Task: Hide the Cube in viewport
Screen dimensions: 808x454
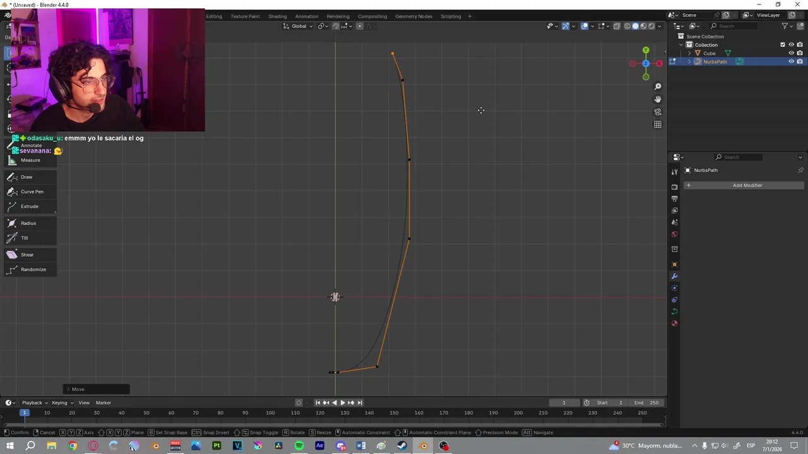Action: 791,53
